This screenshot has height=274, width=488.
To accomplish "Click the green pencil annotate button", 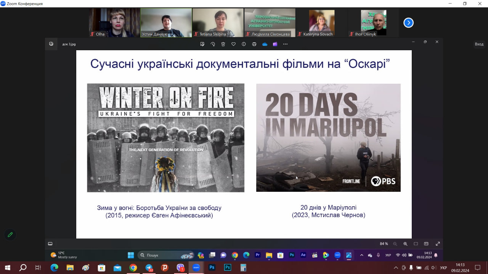I will (10, 234).
